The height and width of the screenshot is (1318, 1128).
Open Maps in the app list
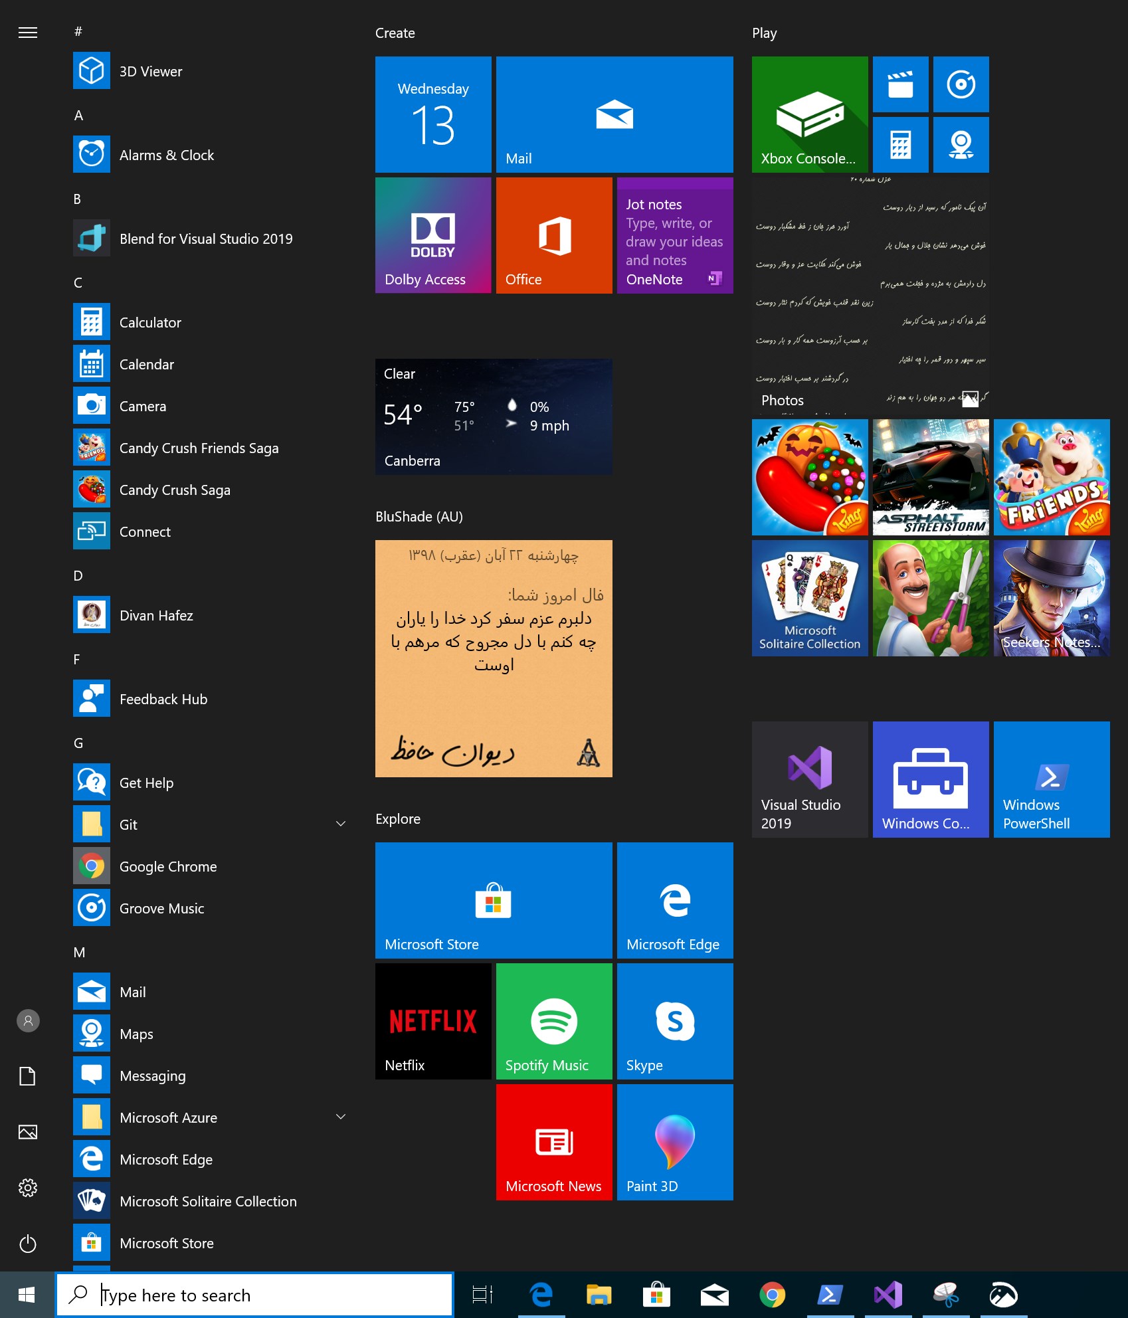pos(210,1034)
